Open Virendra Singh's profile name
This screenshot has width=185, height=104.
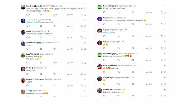[33, 43]
